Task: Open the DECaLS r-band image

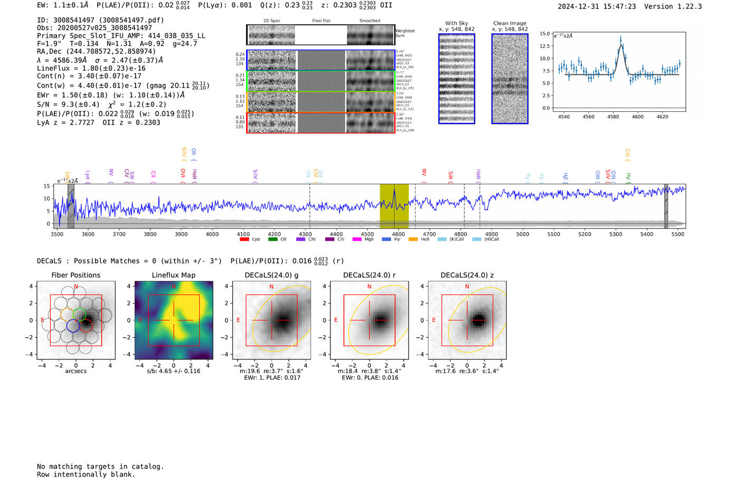Action: click(x=369, y=320)
